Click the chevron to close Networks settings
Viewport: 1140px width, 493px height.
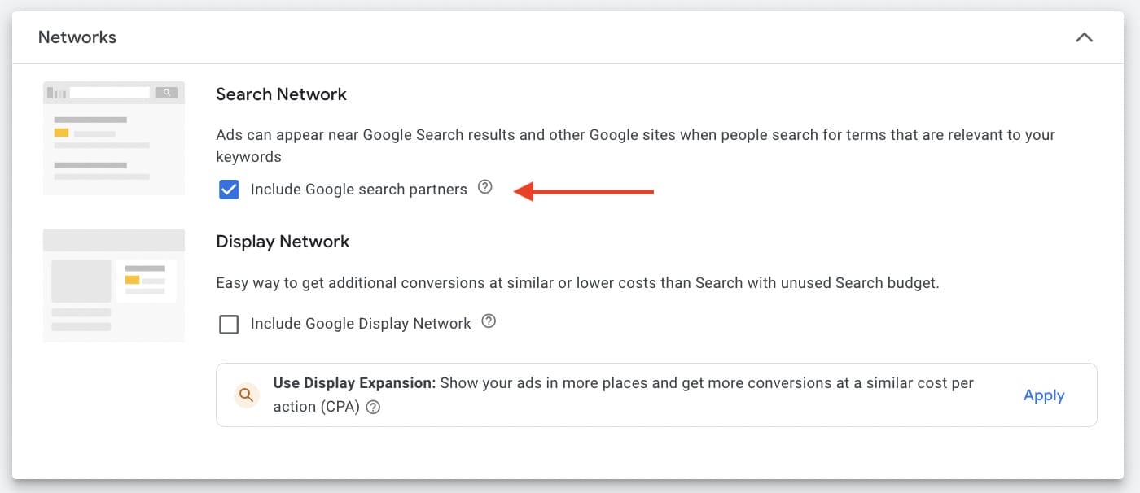tap(1084, 37)
